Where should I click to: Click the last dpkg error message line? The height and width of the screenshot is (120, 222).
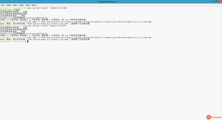45,40
